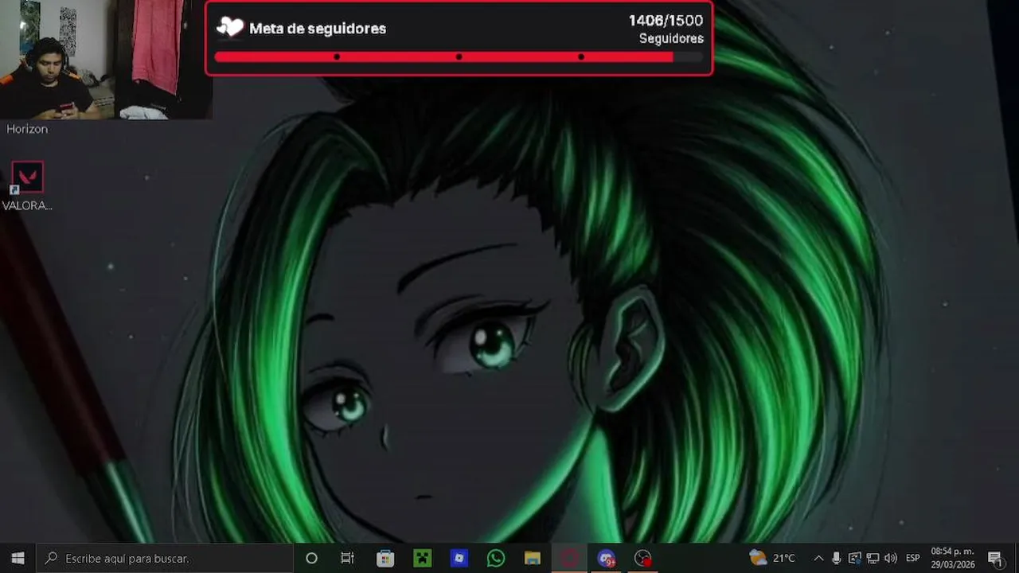Viewport: 1019px width, 573px height.
Task: Click the 1406/1500 follower count
Action: (666, 21)
